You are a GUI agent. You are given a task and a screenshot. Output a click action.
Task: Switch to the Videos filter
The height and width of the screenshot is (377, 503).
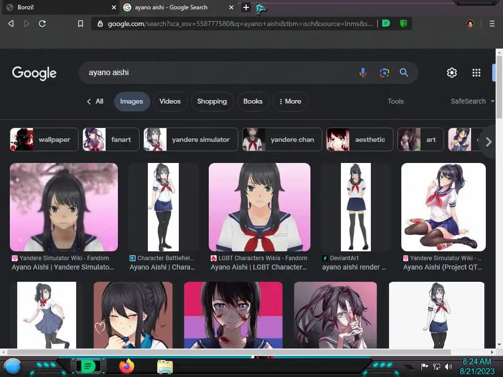(x=170, y=102)
